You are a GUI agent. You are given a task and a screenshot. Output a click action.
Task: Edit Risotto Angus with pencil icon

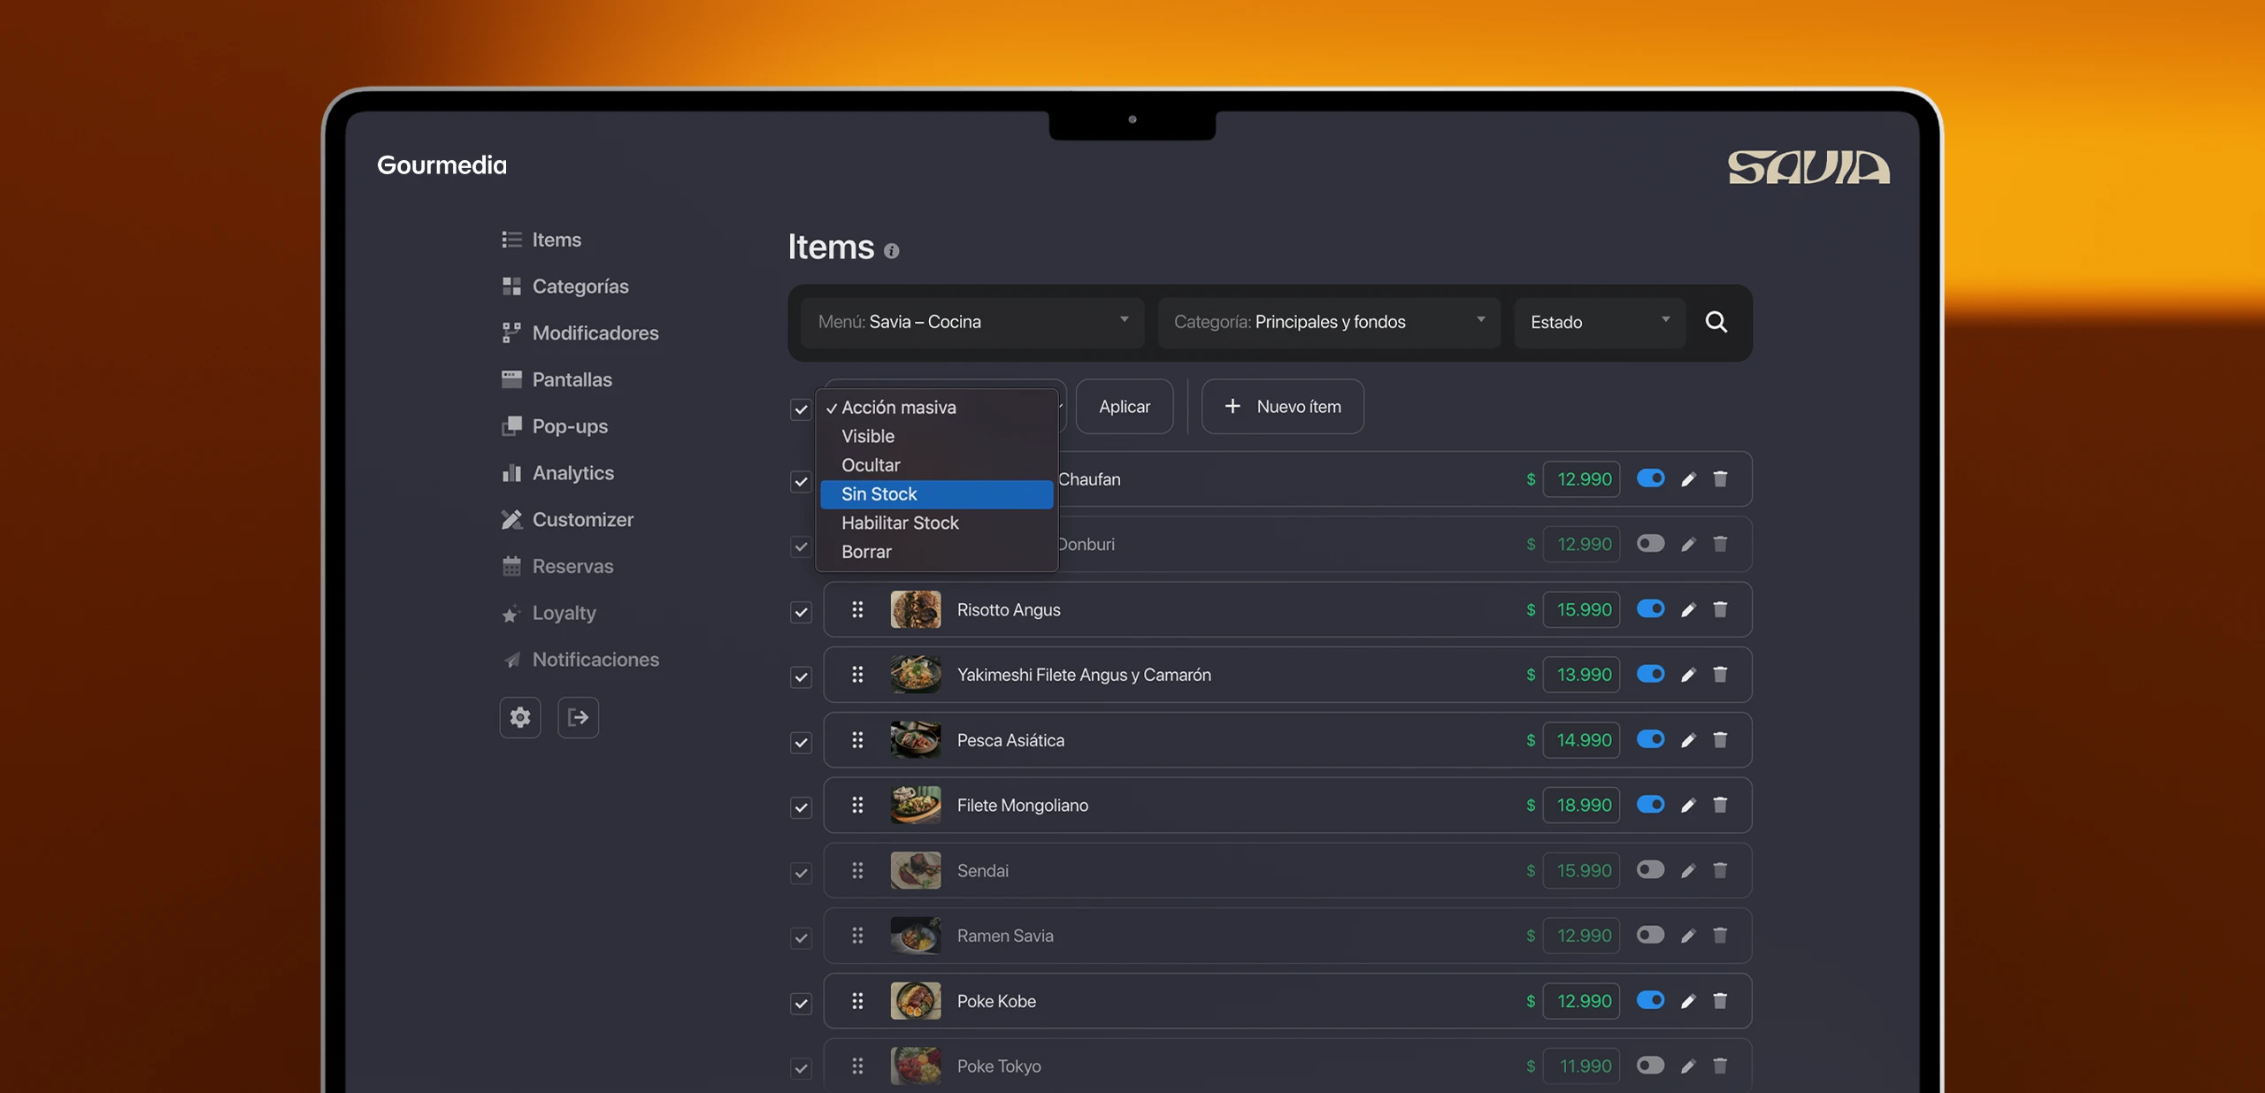pos(1688,610)
